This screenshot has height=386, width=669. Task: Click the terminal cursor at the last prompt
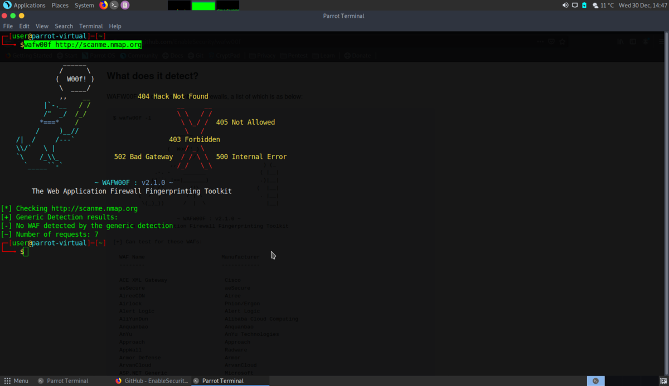pyautogui.click(x=26, y=252)
